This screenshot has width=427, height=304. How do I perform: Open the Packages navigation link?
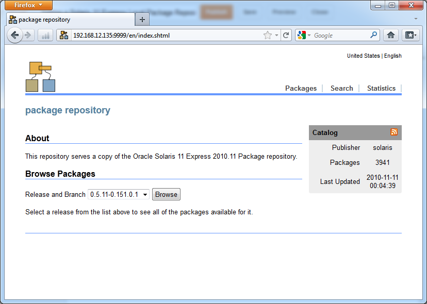click(301, 88)
